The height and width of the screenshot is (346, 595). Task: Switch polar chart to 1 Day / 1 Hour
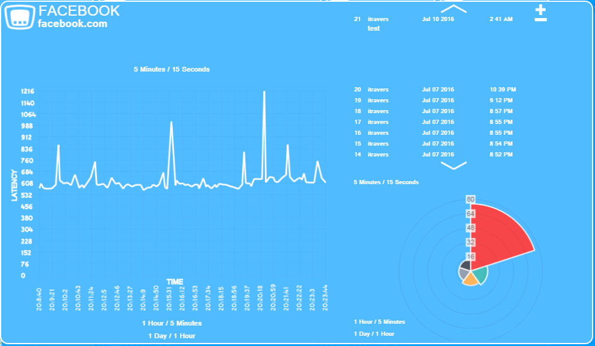click(x=374, y=334)
